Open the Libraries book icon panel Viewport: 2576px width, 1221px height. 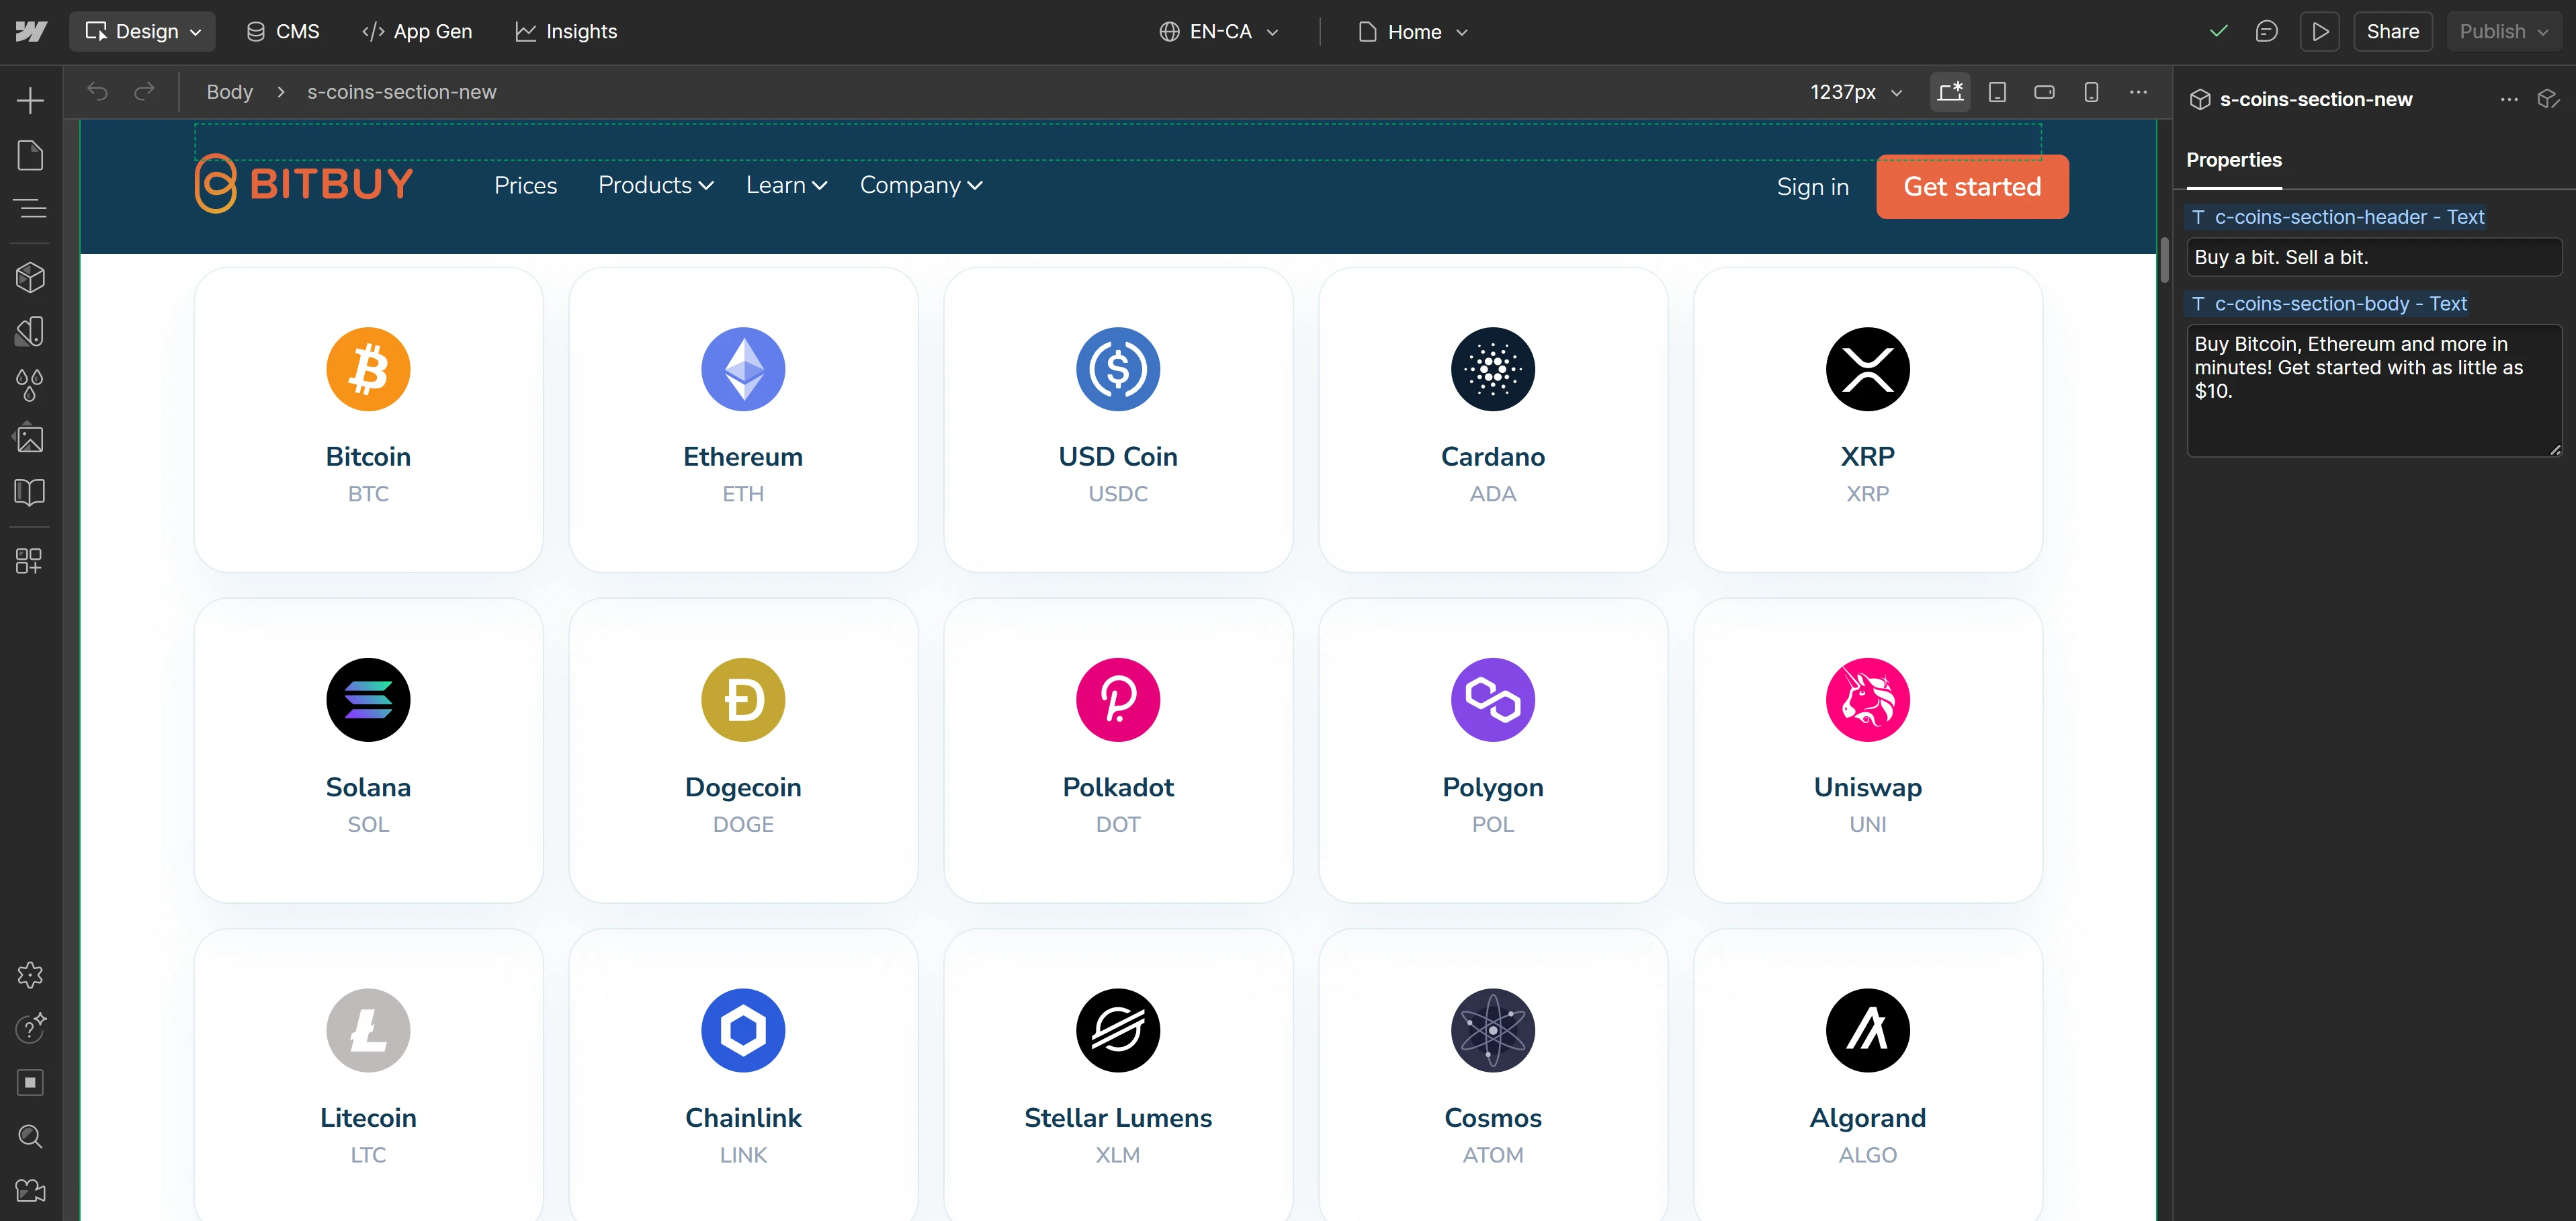[30, 491]
